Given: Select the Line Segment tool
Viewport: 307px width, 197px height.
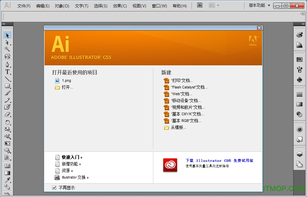Looking at the screenshot, I should click(x=7, y=79).
